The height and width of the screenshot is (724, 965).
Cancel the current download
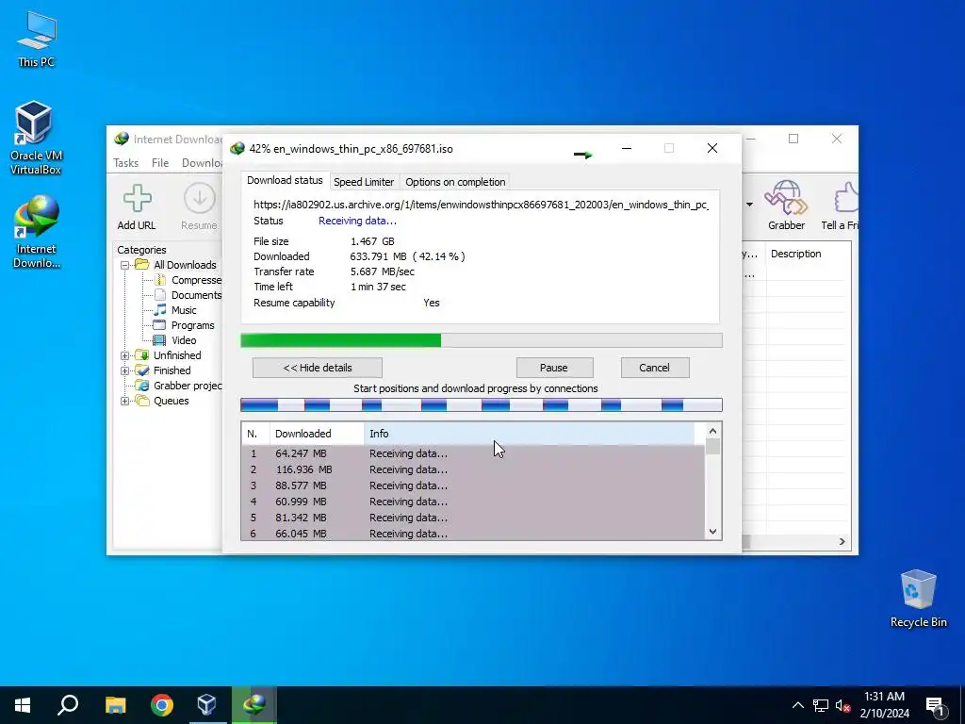(654, 368)
